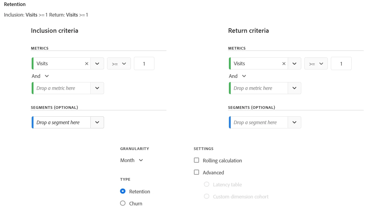Image resolution: width=380 pixels, height=221 pixels.
Task: Change Inclusion criteria >= operator
Action: click(119, 64)
